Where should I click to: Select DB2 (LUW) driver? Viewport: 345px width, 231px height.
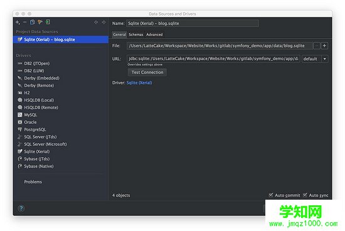pyautogui.click(x=34, y=71)
